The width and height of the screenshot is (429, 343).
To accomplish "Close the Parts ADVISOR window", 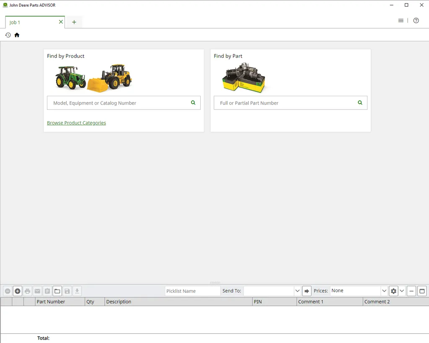I will click(x=421, y=5).
